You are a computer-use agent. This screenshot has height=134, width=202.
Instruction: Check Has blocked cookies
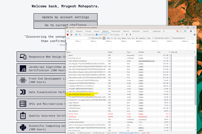pyautogui.click(x=153, y=38)
